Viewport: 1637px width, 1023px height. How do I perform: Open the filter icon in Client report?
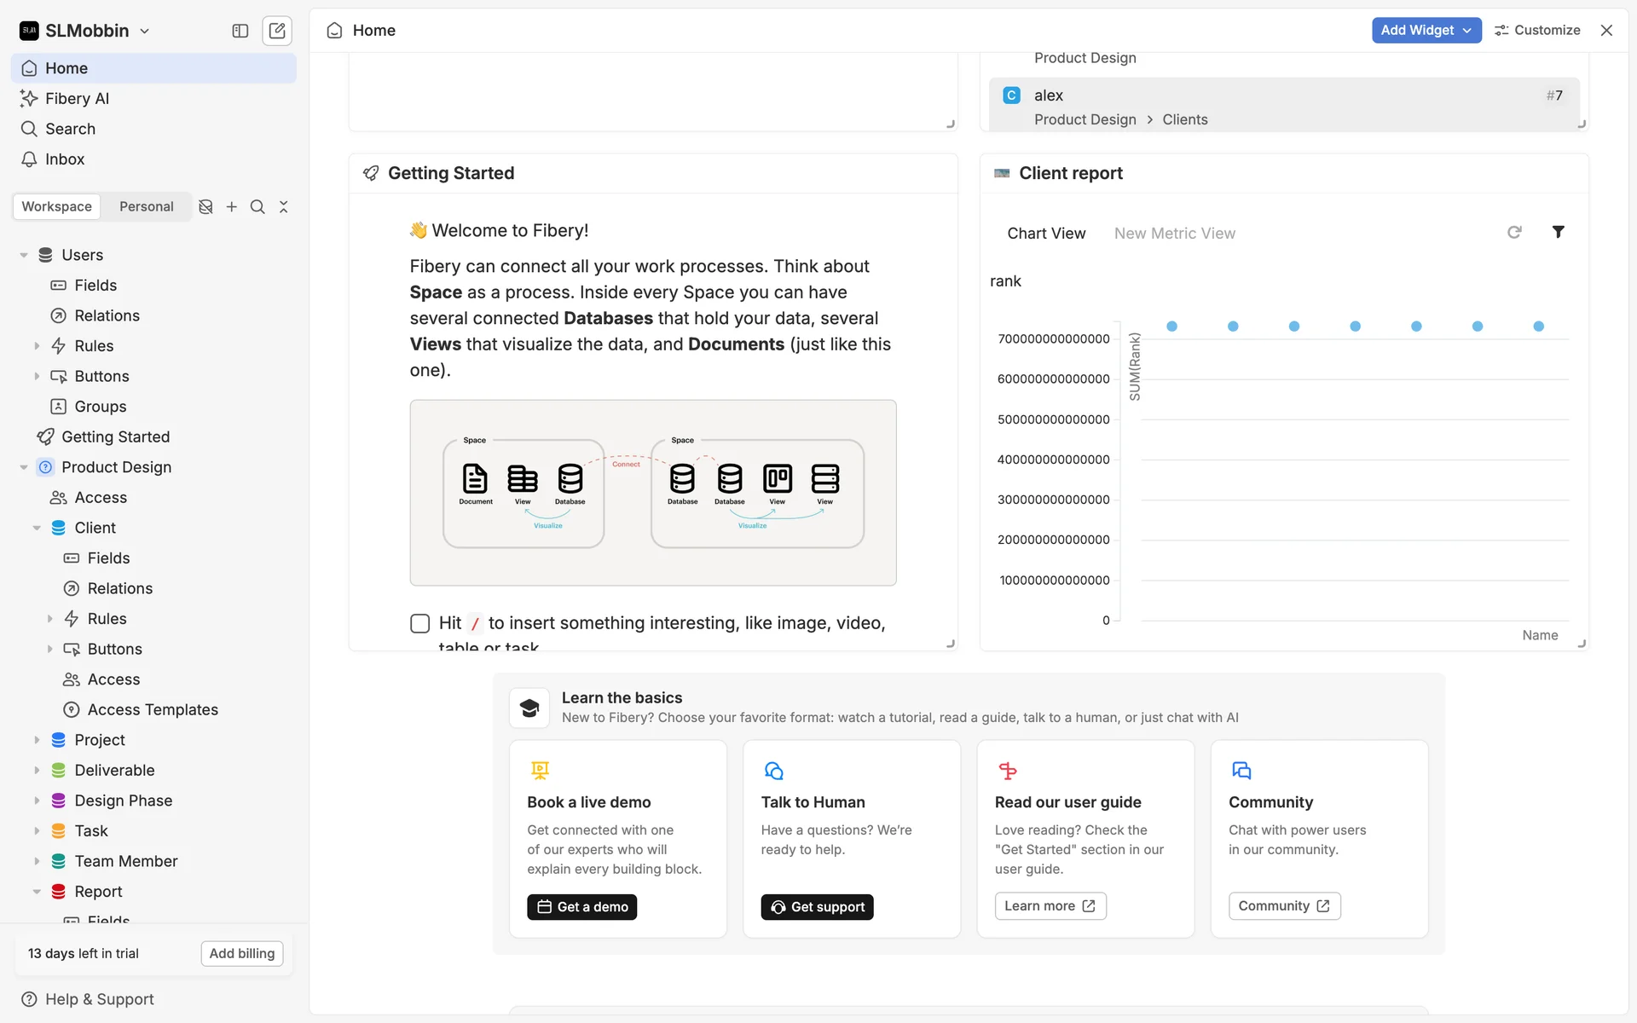tap(1558, 232)
